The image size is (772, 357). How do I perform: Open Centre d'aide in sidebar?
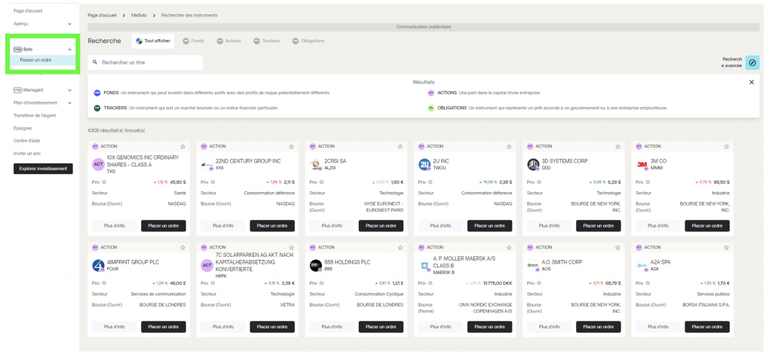click(x=26, y=141)
